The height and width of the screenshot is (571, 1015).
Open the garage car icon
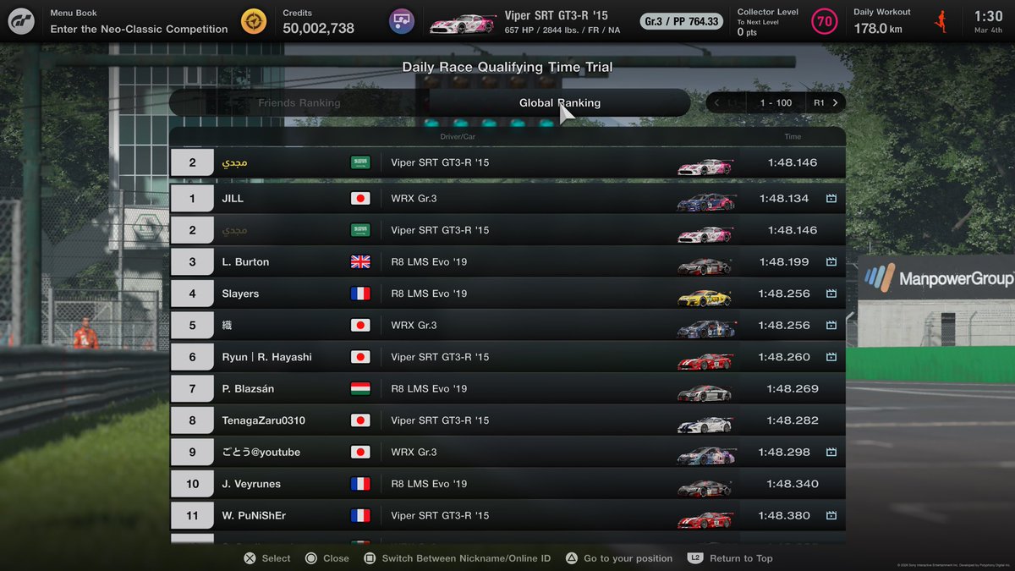[x=402, y=21]
